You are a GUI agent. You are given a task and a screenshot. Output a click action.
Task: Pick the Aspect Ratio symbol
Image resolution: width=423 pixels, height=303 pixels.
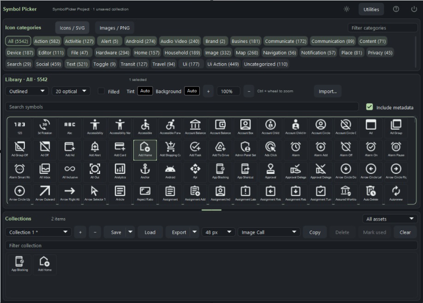point(145,193)
